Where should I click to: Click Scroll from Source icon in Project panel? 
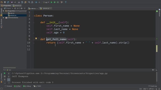[x=15, y=8]
